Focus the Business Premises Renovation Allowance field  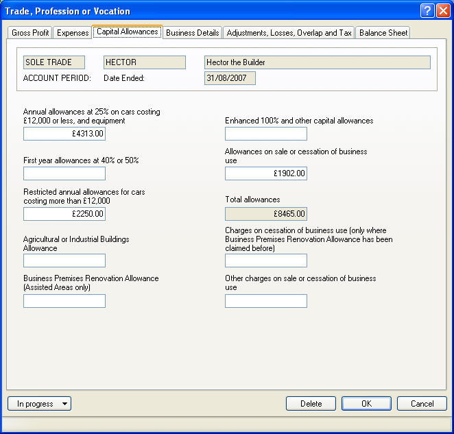tap(64, 301)
